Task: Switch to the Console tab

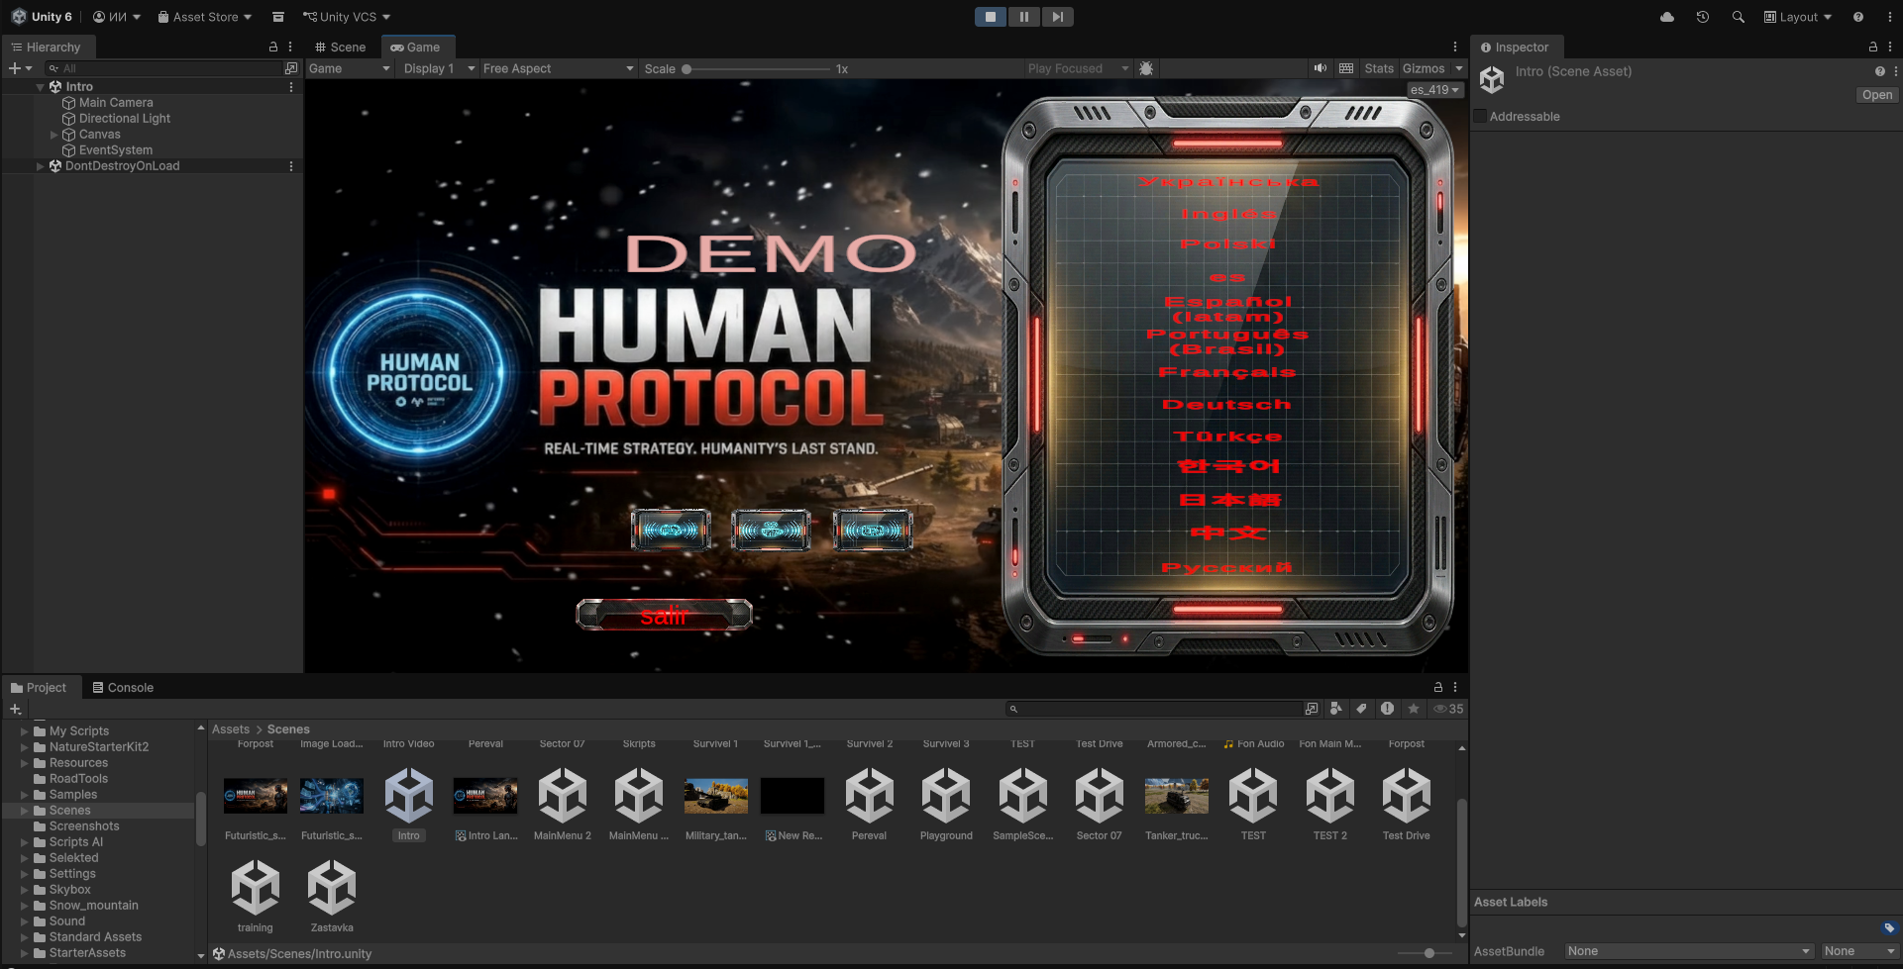Action: click(123, 687)
